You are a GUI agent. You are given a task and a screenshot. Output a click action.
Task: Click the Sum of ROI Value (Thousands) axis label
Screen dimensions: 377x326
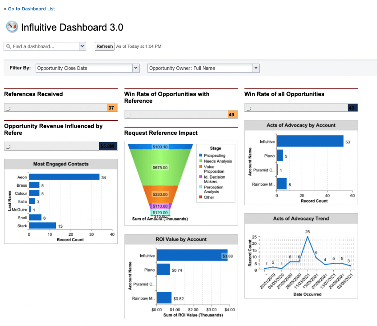(193, 315)
